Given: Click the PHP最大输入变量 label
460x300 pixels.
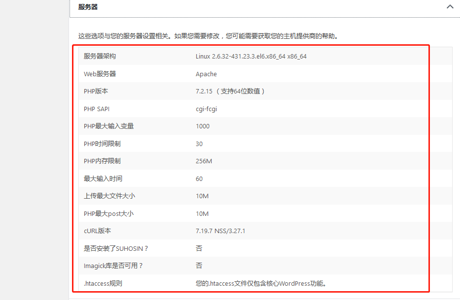Looking at the screenshot, I should coord(109,126).
